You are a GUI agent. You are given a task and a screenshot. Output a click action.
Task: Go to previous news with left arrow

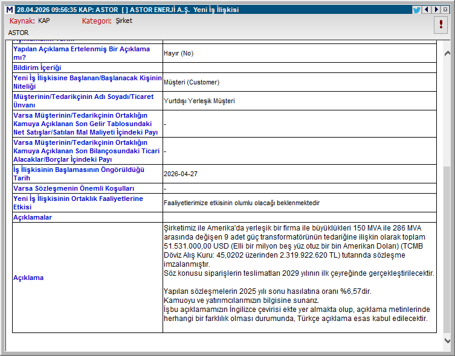(426, 10)
